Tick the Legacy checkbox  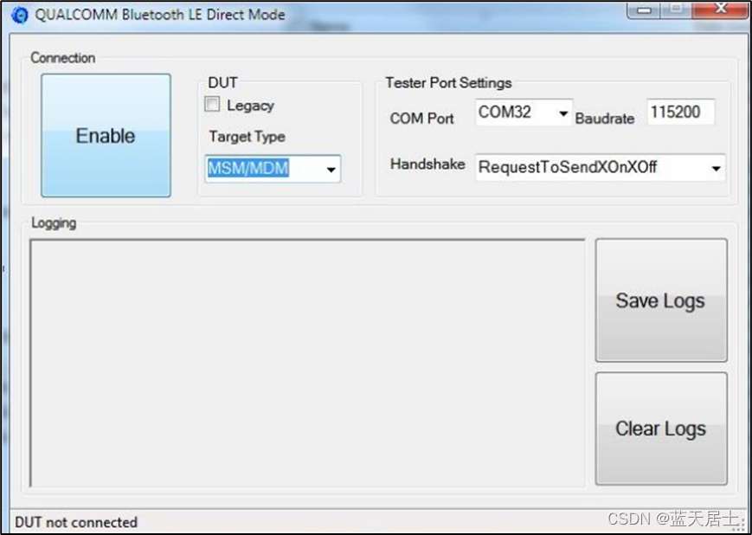(x=212, y=104)
